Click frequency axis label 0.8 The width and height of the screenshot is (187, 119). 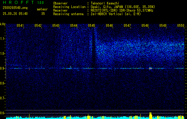[2, 83]
